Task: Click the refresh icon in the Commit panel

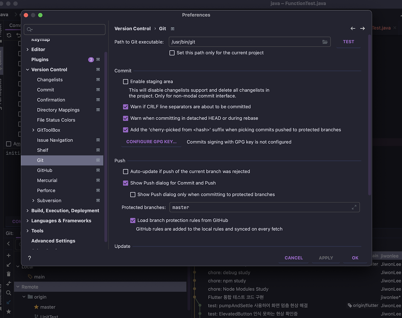Action: (9, 35)
